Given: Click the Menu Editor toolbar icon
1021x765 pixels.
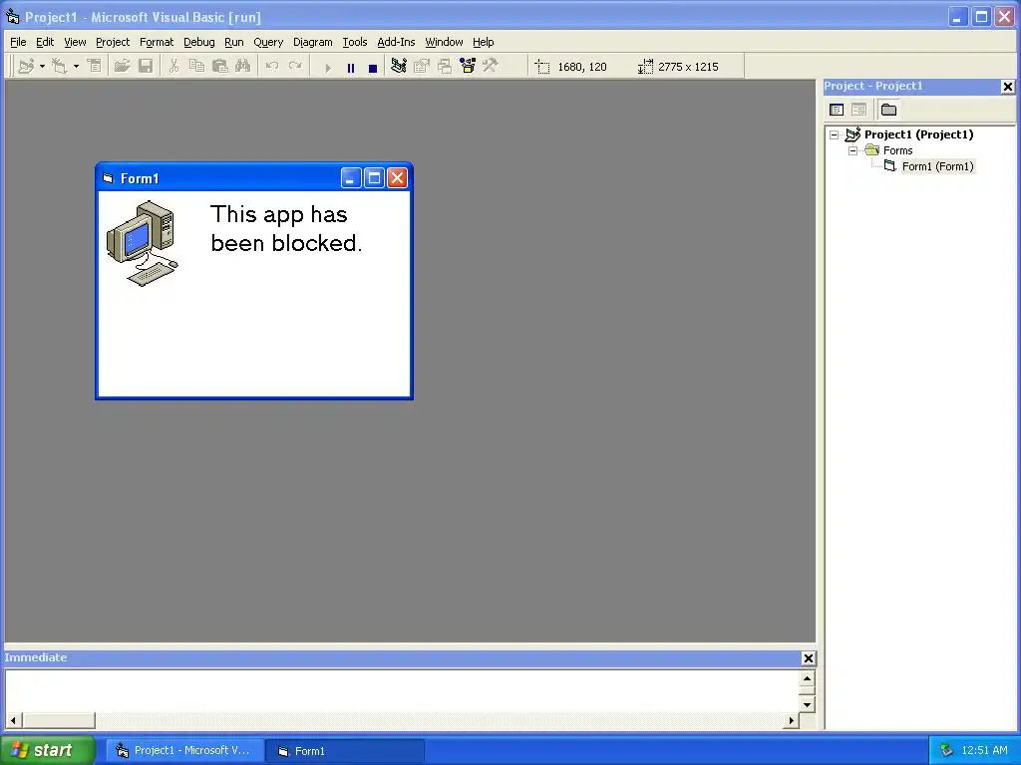Looking at the screenshot, I should tap(95, 67).
